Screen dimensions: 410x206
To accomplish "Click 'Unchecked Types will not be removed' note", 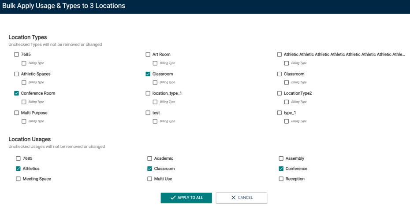I will [x=55, y=44].
